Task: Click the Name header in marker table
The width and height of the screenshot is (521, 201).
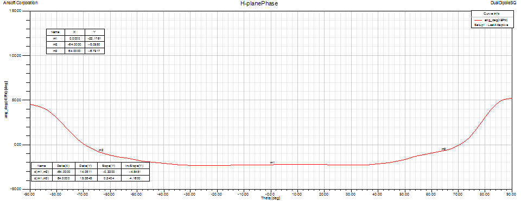Action: click(x=55, y=32)
